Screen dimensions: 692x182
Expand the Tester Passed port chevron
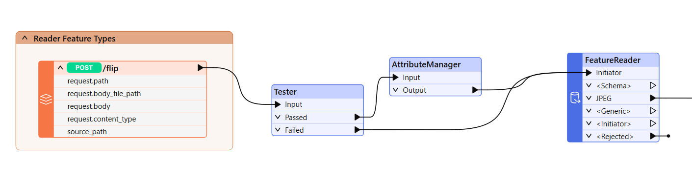pos(278,117)
